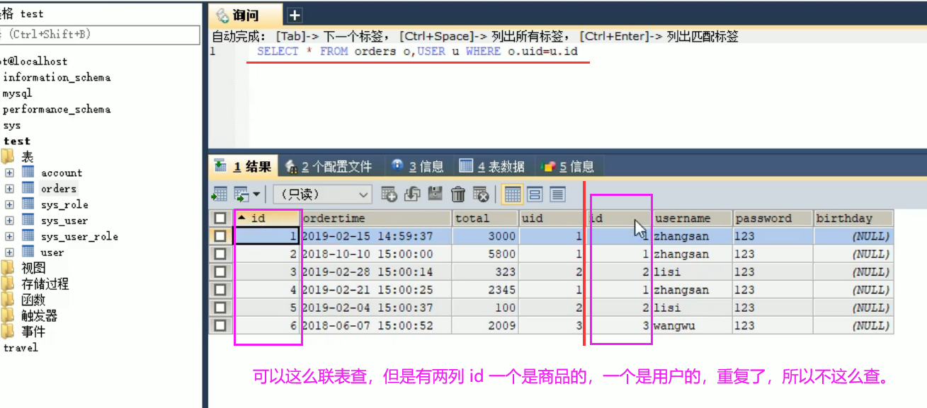Open the 2 个配置文件 tab

pyautogui.click(x=329, y=167)
